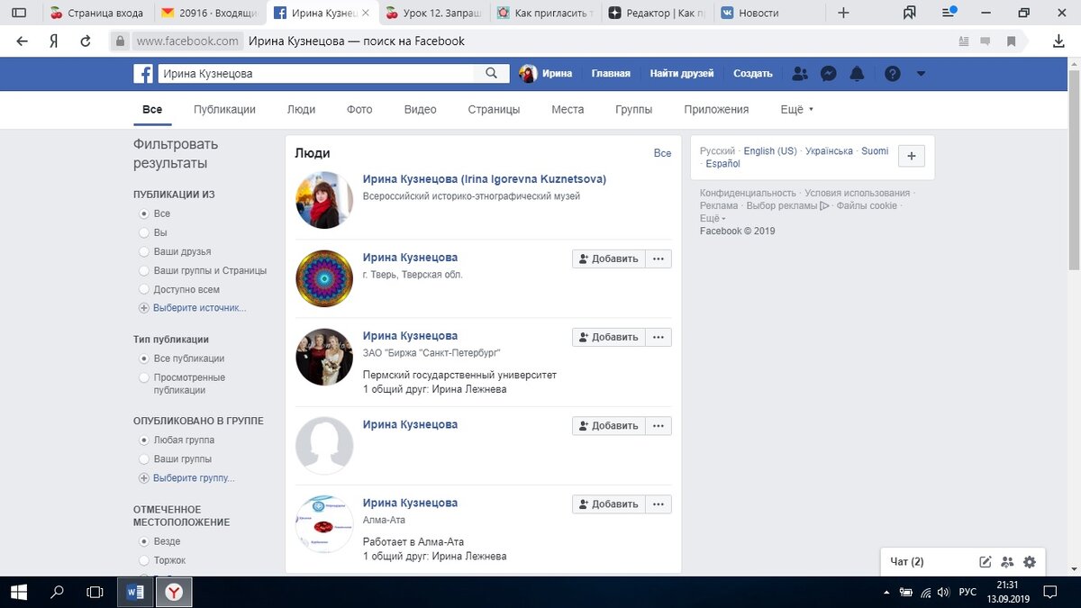
Task: Select 'Все' under ПУБЛИКАЦИИ ИЗ
Action: click(x=144, y=213)
